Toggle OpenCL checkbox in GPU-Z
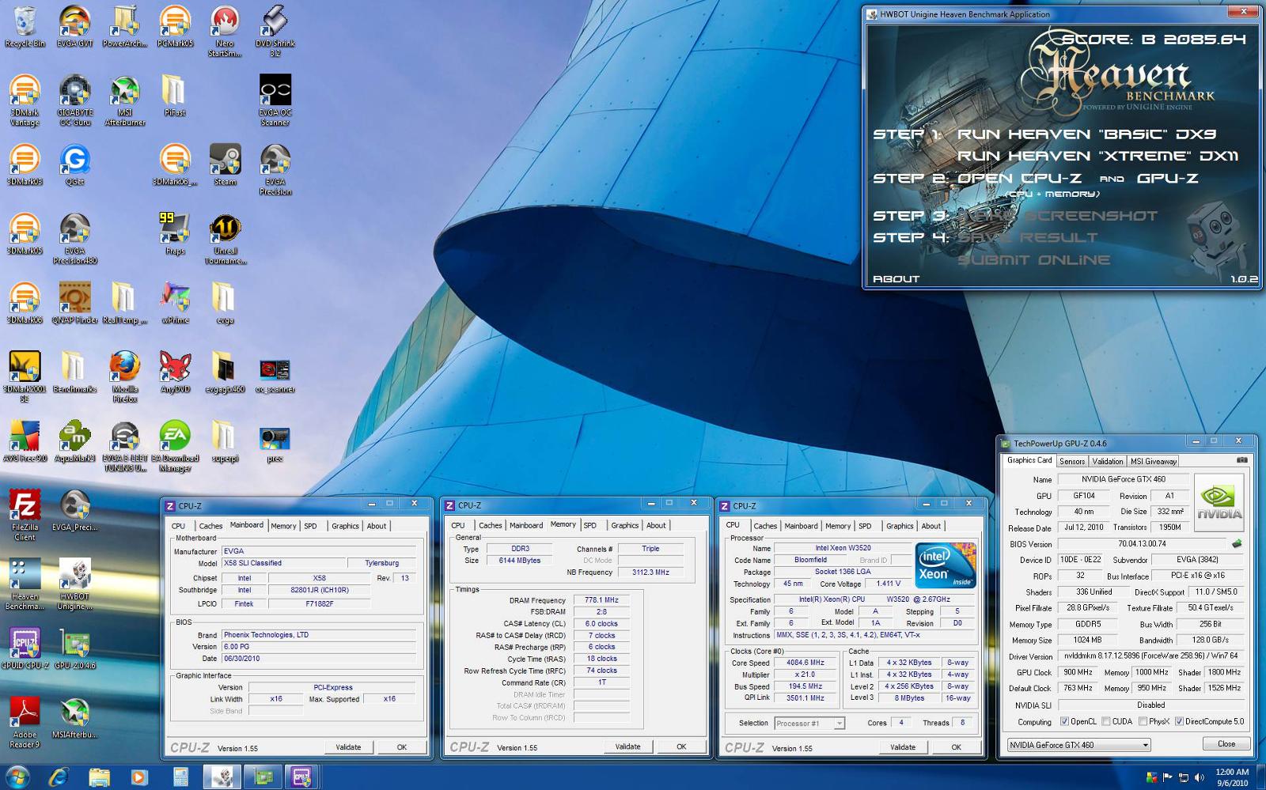The width and height of the screenshot is (1266, 790). click(1064, 721)
